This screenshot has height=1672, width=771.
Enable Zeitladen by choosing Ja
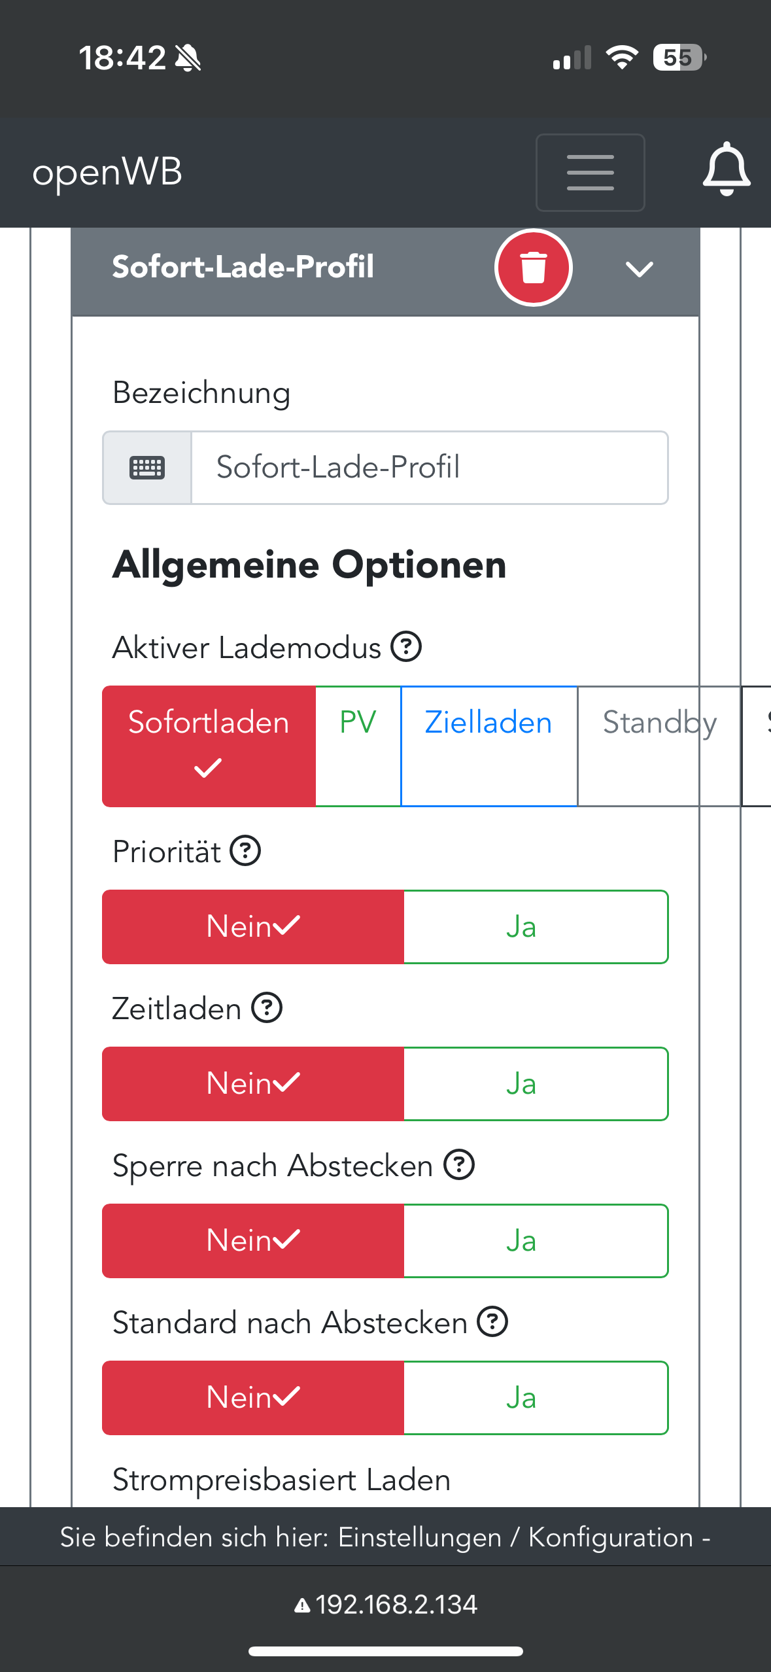coord(536,1084)
